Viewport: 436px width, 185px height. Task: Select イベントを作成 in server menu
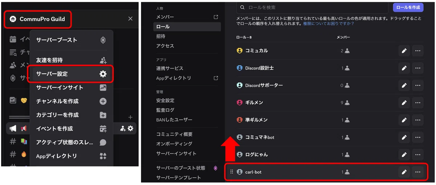pos(72,129)
